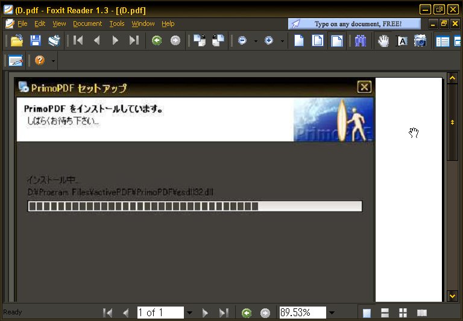The height and width of the screenshot is (321, 463).
Task: Minimize the inner document window
Action: (x=433, y=23)
